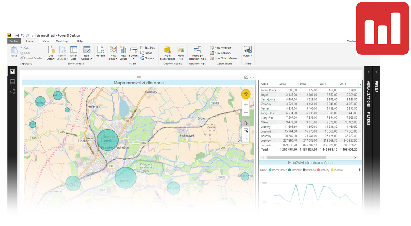Zoom out on the map

point(246,113)
